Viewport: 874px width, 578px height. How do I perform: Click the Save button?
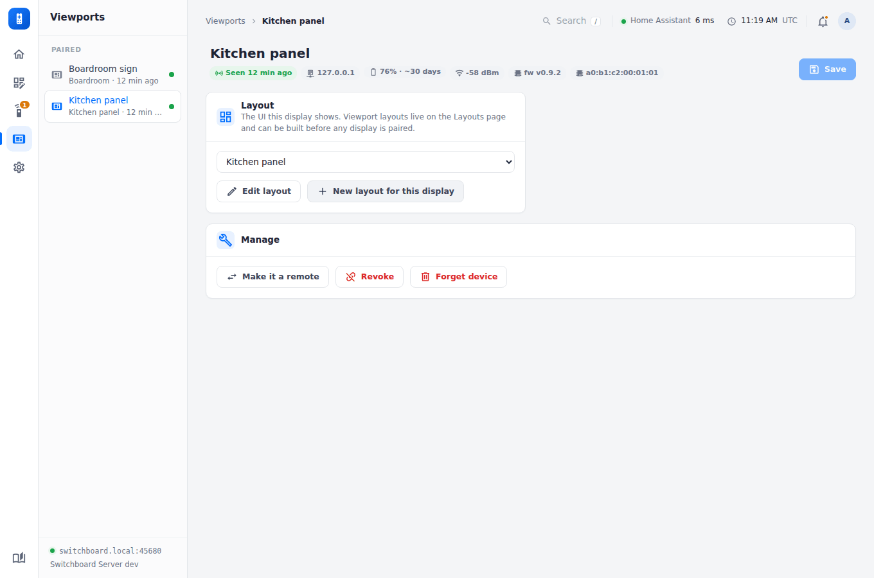pyautogui.click(x=827, y=69)
